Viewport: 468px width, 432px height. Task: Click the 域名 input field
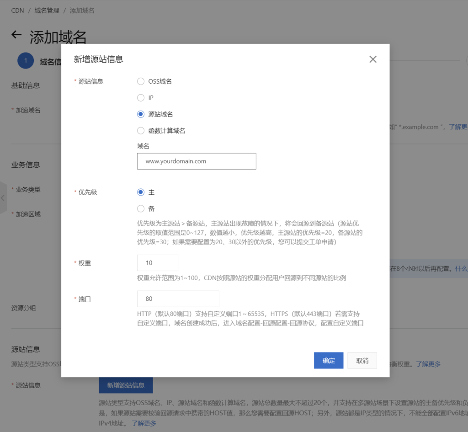pyautogui.click(x=197, y=161)
